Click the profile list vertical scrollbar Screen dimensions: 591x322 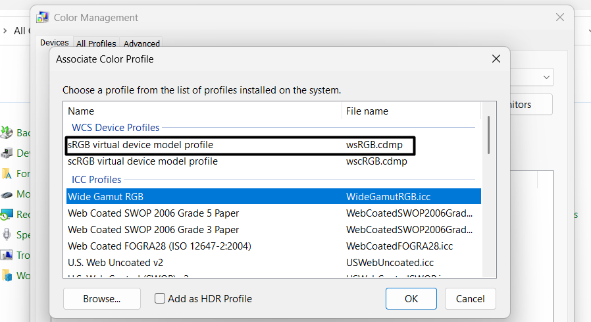[488, 135]
